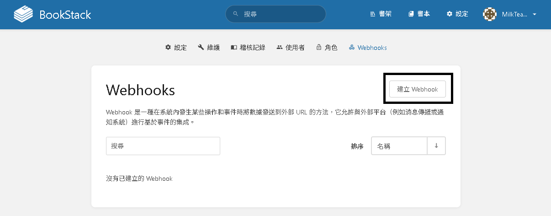Click the users icon for 使用者
This screenshot has width=551, height=216.
coord(280,48)
